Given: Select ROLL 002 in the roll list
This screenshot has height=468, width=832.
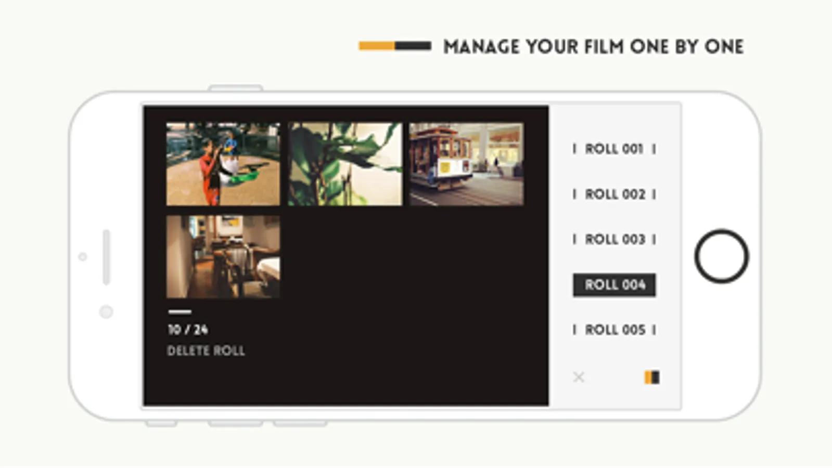Looking at the screenshot, I should point(614,194).
